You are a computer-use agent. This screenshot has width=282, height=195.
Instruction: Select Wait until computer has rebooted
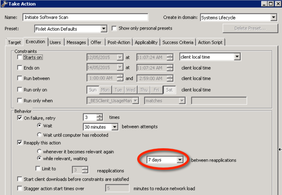tap(40, 134)
